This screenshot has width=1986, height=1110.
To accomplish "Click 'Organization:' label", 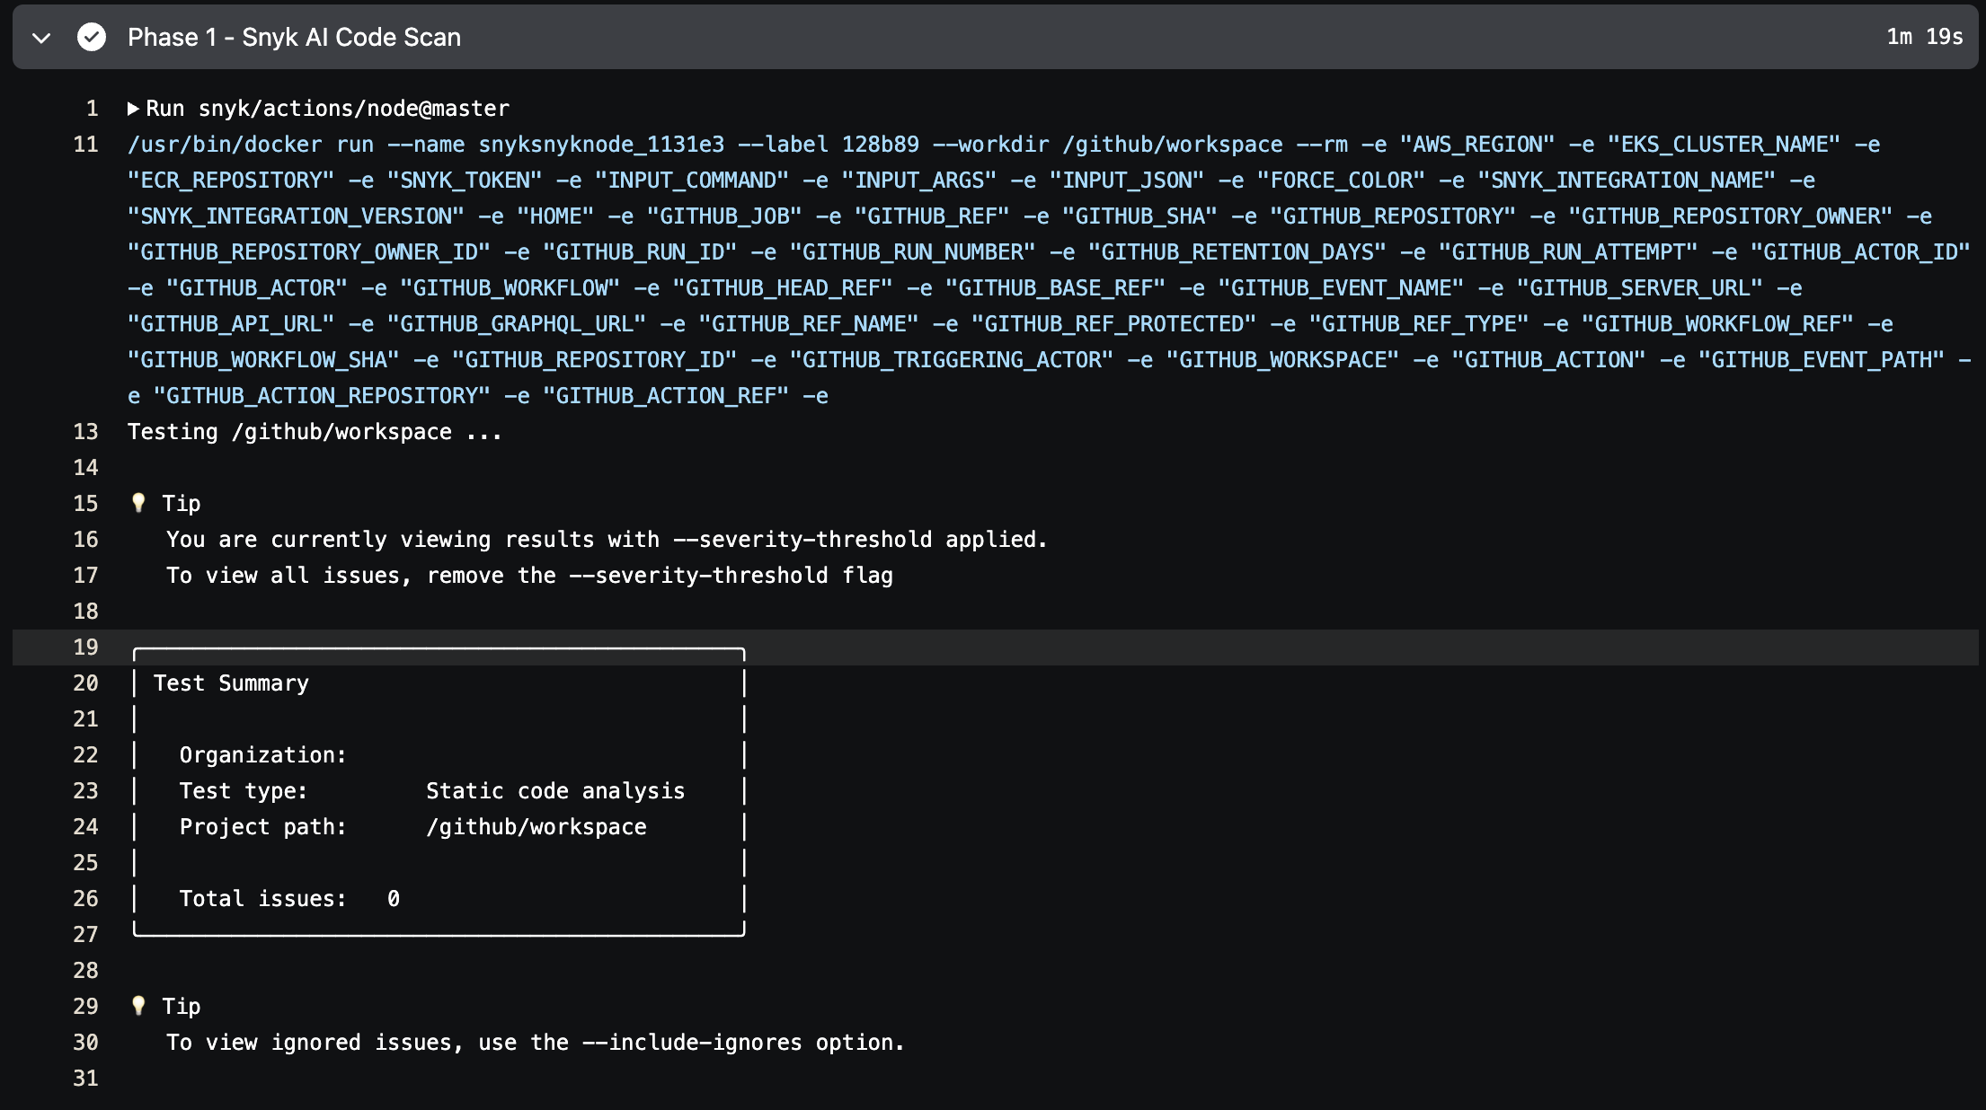I will (262, 755).
